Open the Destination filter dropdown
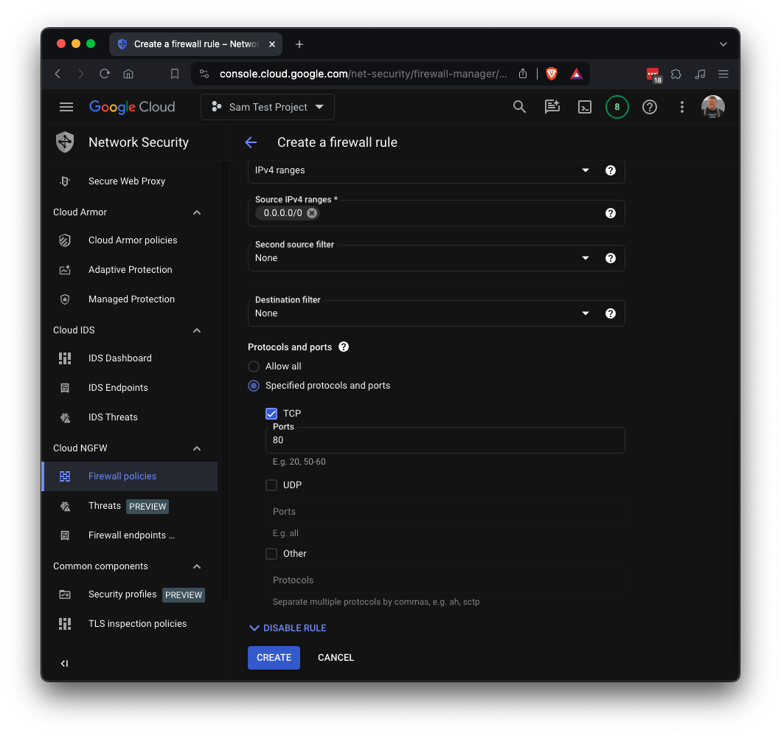 (x=436, y=313)
